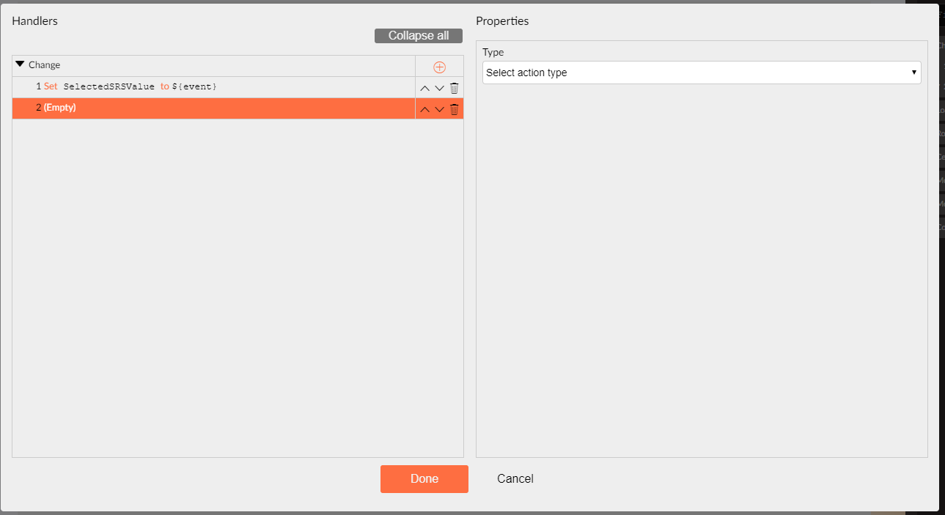945x515 pixels.
Task: Click the Done button to save handlers
Action: coord(424,478)
